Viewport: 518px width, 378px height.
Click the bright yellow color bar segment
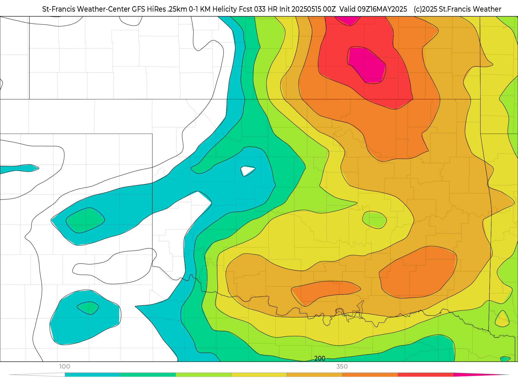coord(259,375)
